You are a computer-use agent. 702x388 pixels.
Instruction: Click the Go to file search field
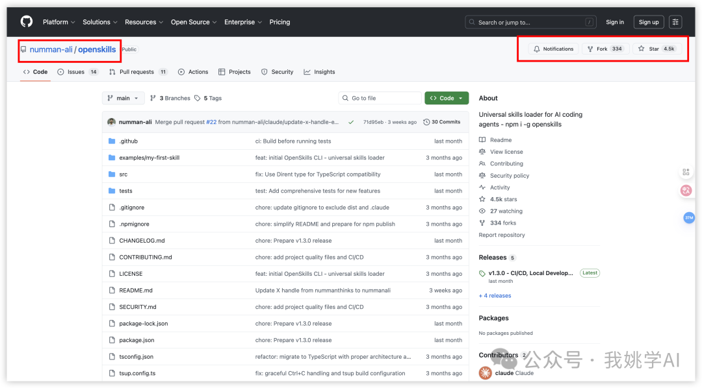[380, 98]
